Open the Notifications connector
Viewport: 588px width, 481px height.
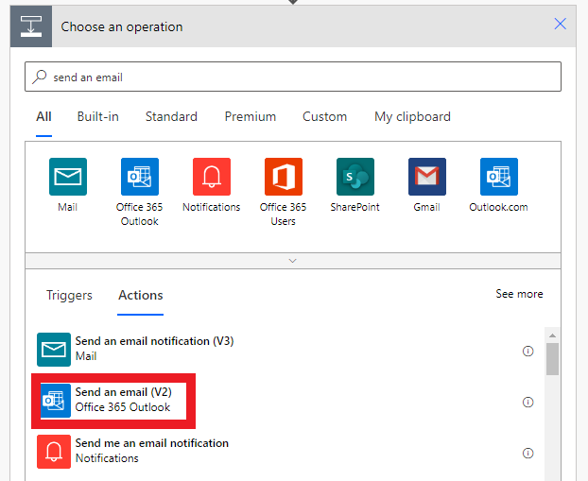(211, 177)
